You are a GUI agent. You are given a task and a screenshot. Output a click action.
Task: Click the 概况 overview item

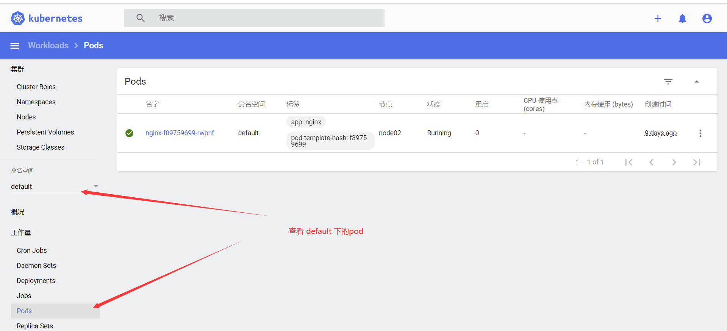click(18, 212)
